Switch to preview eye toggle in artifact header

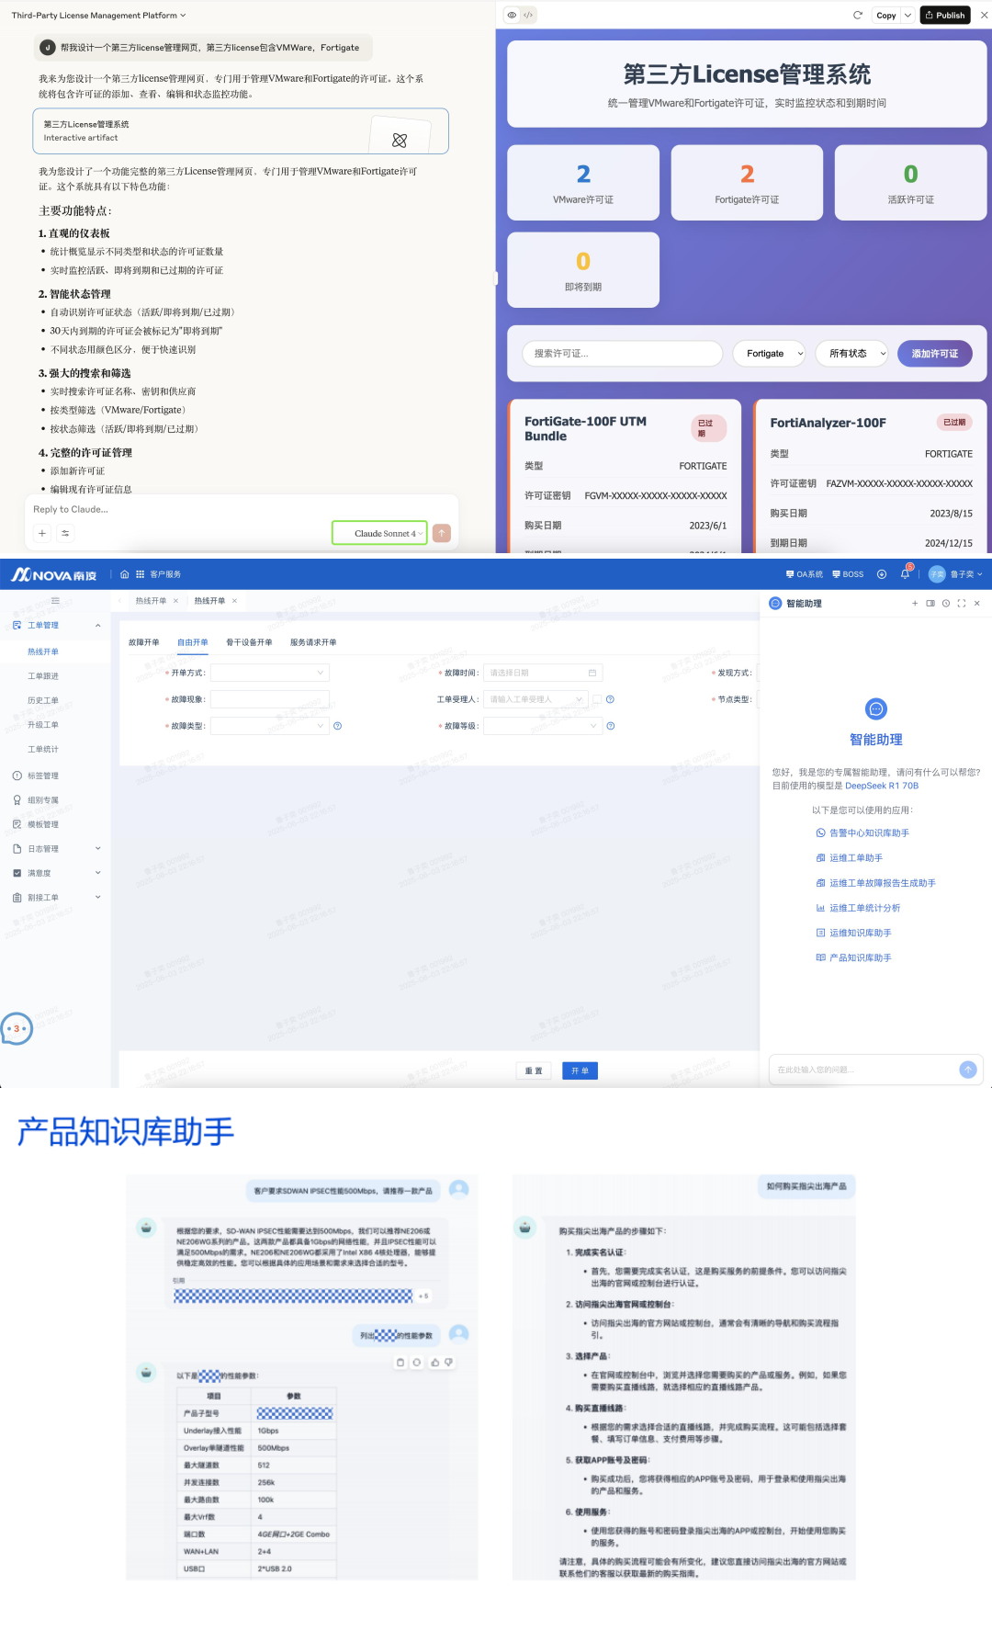click(x=512, y=16)
